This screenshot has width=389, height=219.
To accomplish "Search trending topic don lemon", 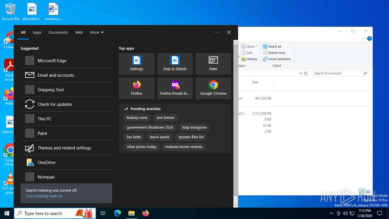I will [165, 117].
